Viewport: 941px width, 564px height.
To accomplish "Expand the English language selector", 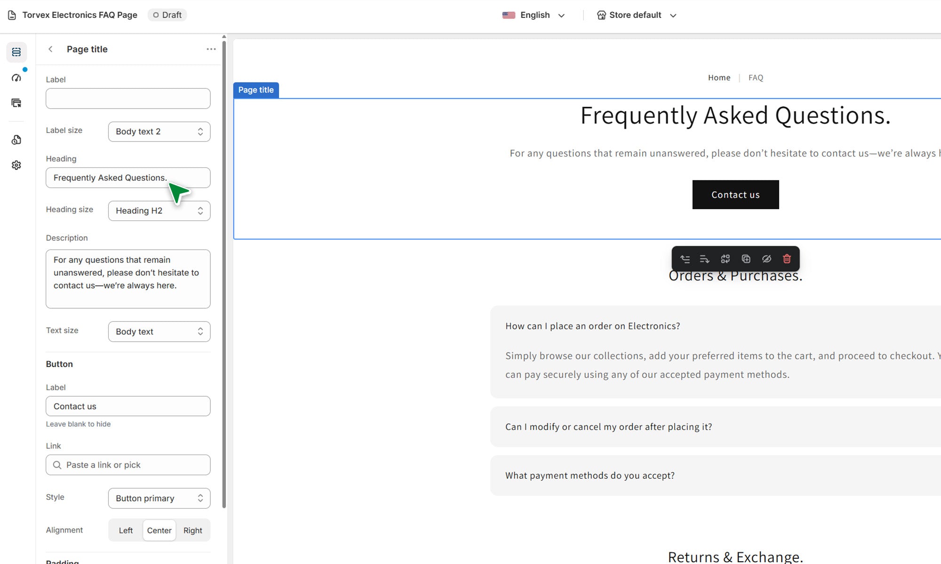I will click(x=534, y=15).
